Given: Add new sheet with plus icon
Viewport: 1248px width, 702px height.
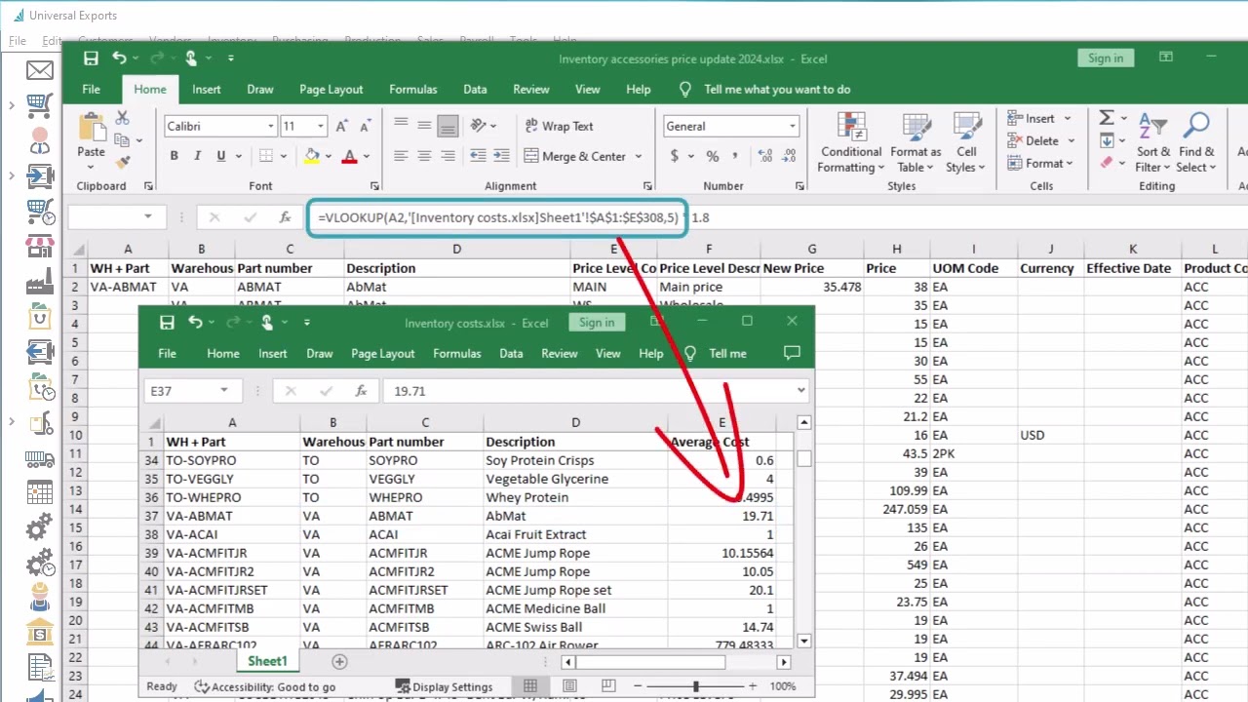Looking at the screenshot, I should click(339, 662).
